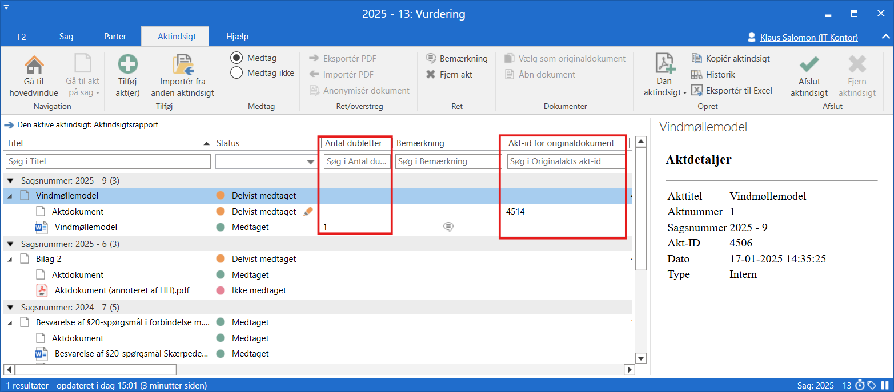Switch to the Parter tab
894x392 pixels.
(x=115, y=37)
